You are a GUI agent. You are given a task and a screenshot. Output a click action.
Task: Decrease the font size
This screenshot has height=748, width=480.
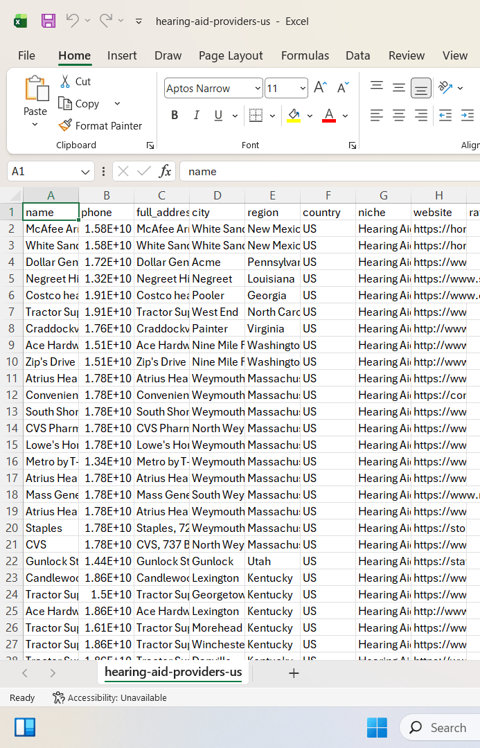pyautogui.click(x=343, y=88)
